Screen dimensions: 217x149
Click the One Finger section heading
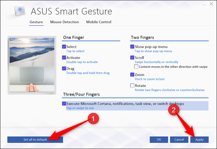coord(74,37)
